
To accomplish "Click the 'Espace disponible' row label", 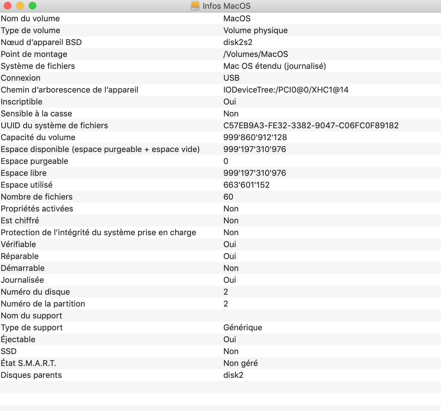I will 100,149.
